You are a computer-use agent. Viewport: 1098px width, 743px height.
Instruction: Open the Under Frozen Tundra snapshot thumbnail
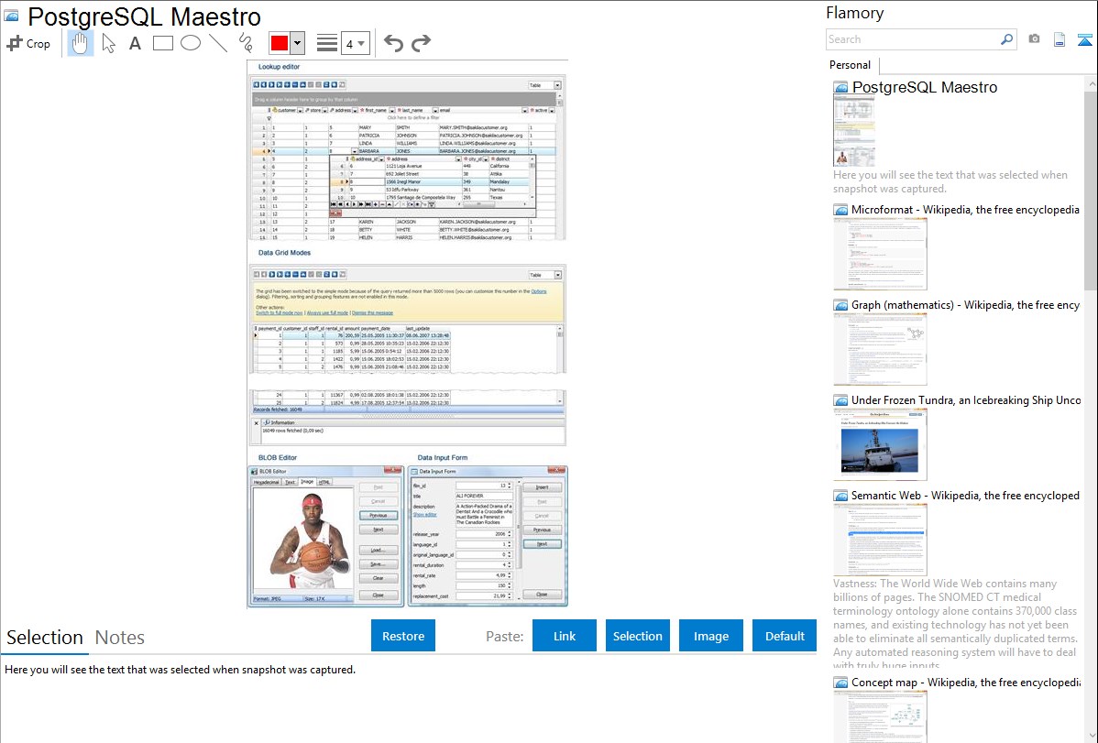click(880, 444)
